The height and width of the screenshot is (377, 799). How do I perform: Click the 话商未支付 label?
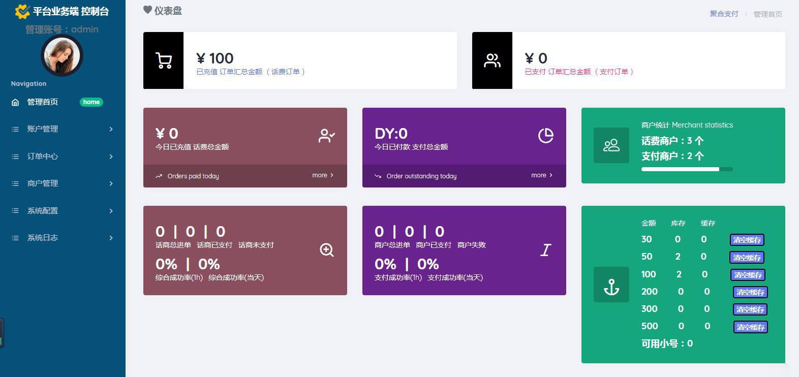coord(256,245)
